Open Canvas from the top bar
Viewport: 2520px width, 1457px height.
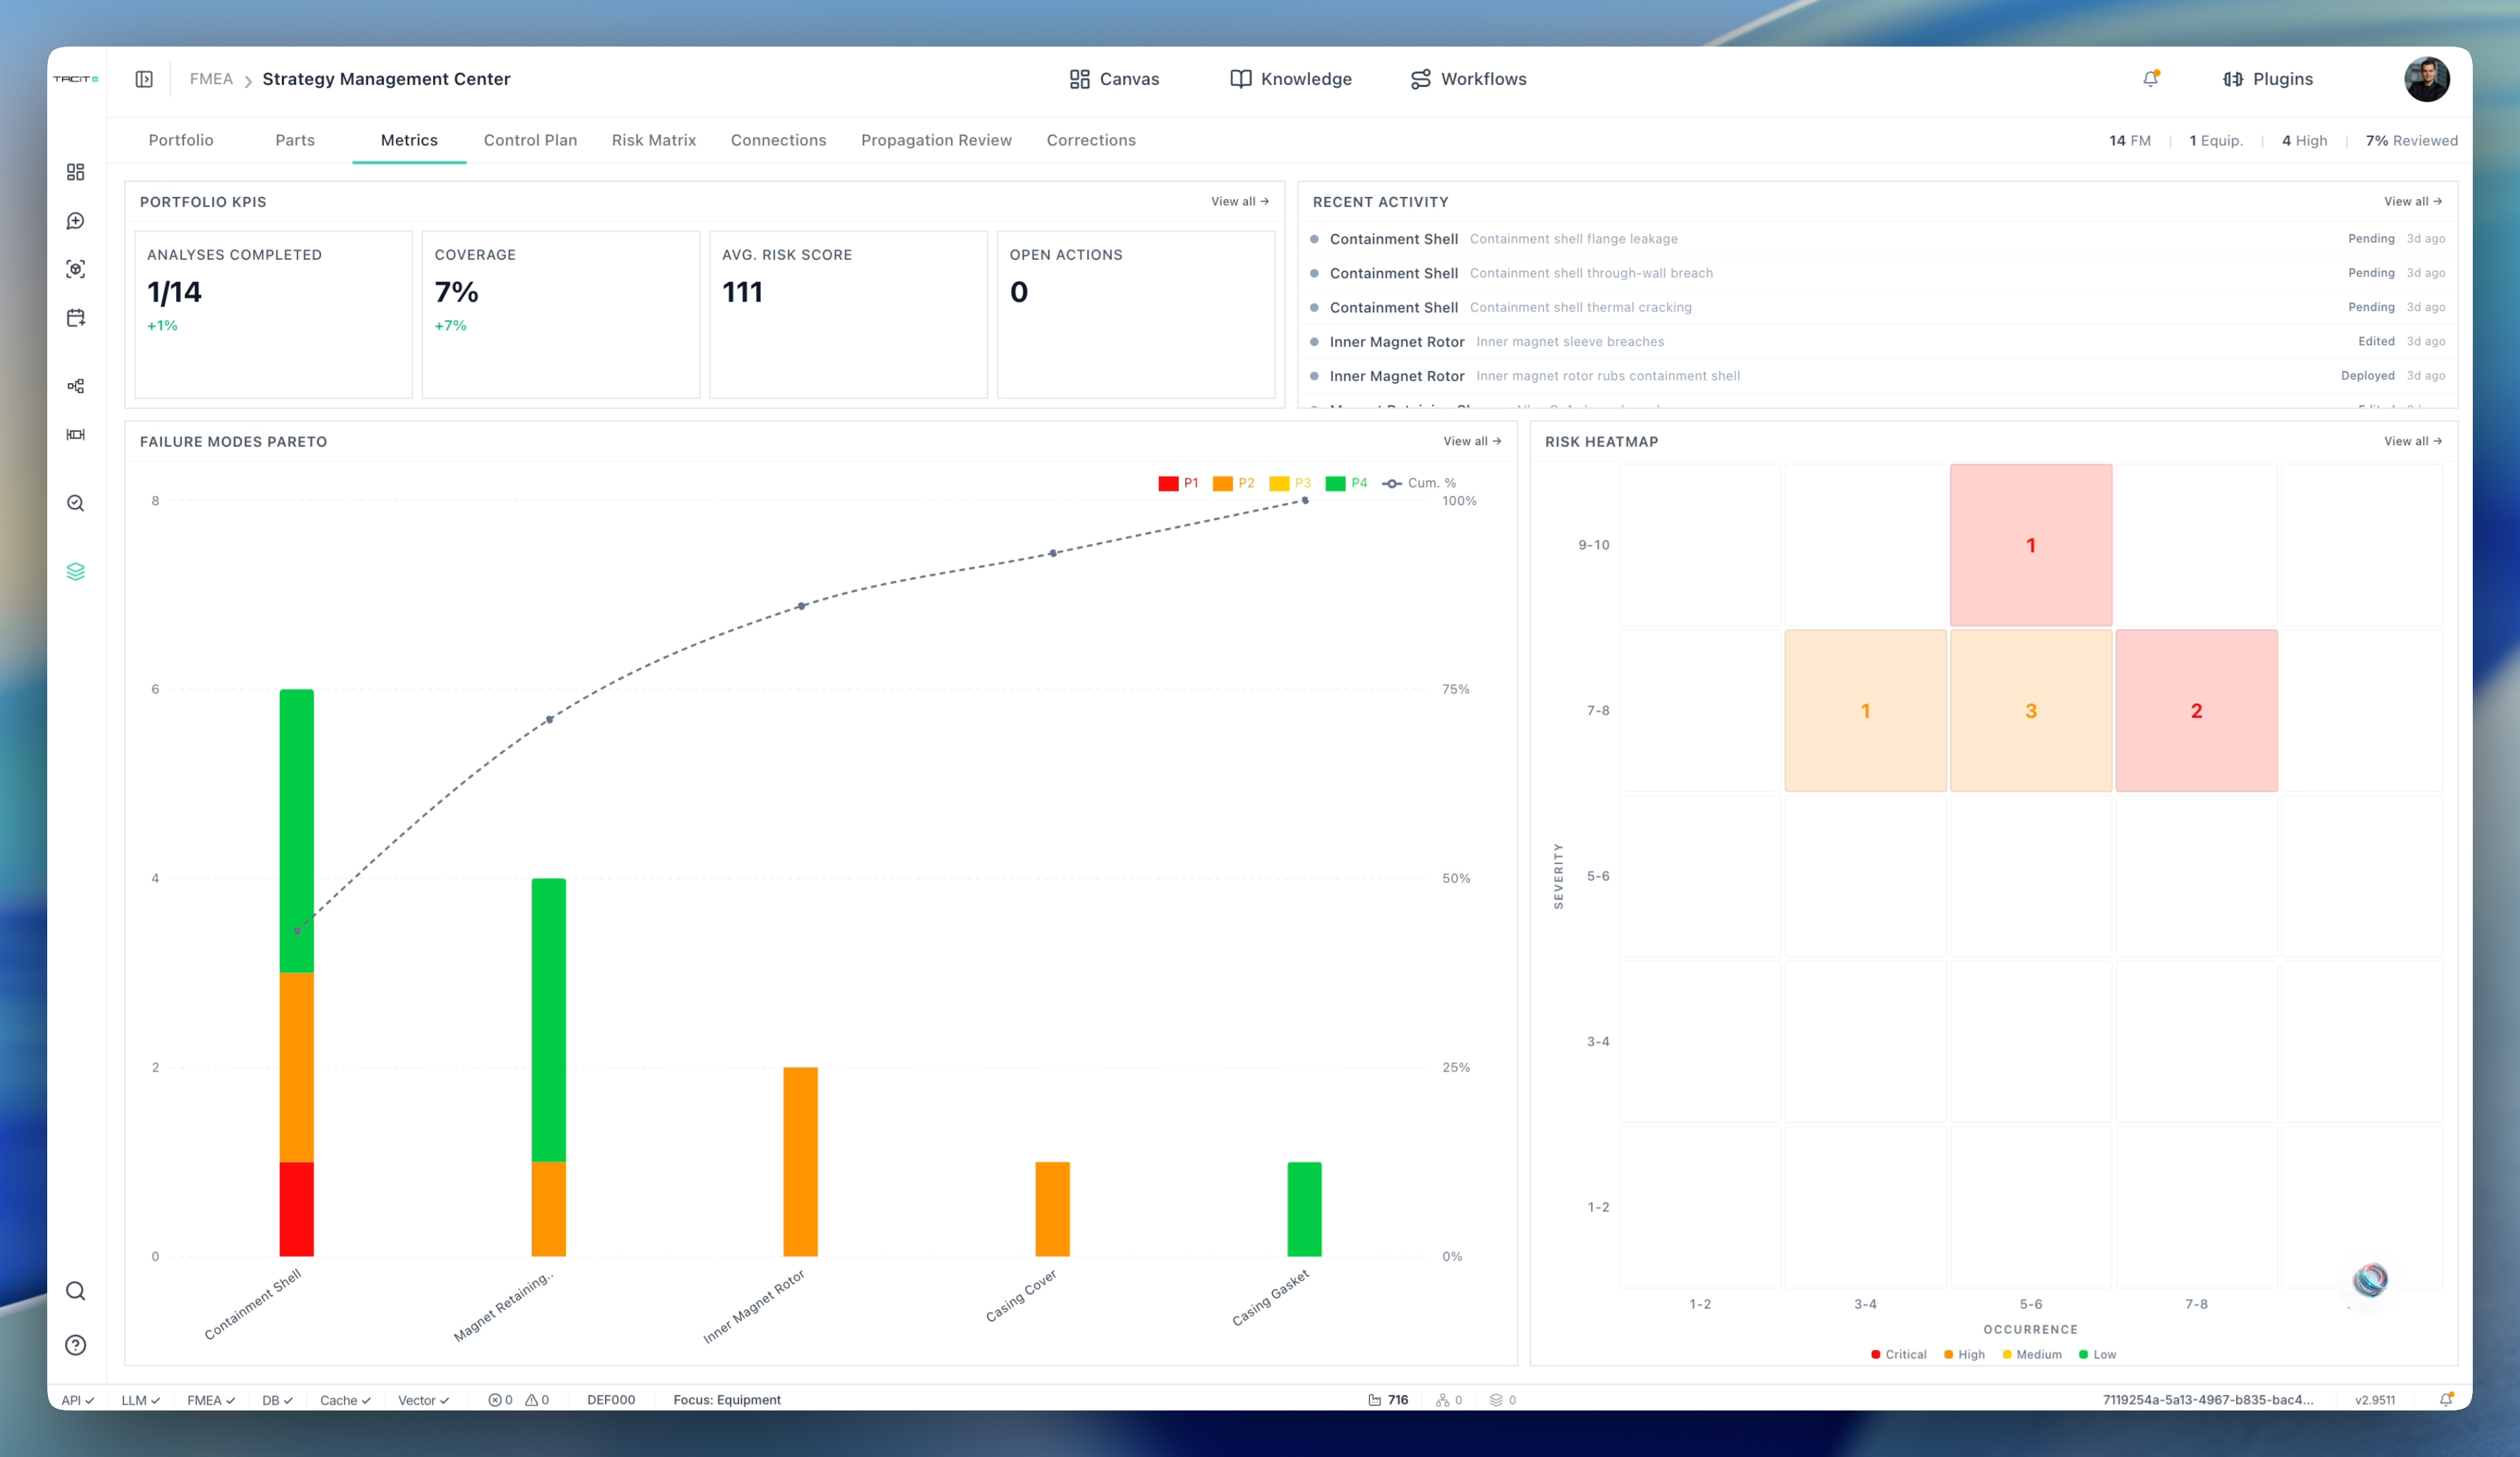coord(1114,79)
